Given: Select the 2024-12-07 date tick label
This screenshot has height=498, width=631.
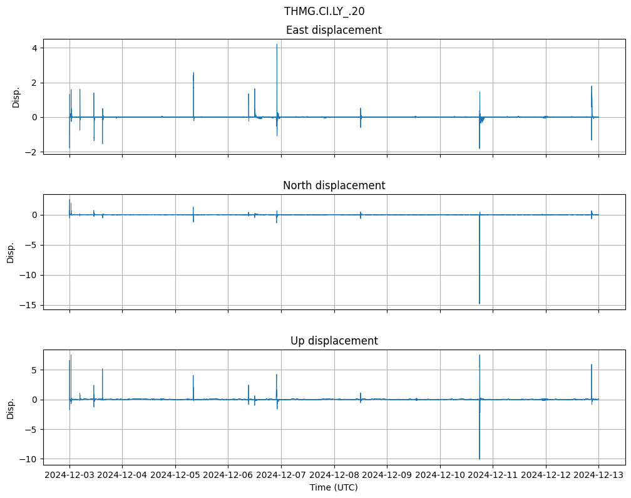Looking at the screenshot, I should point(281,475).
